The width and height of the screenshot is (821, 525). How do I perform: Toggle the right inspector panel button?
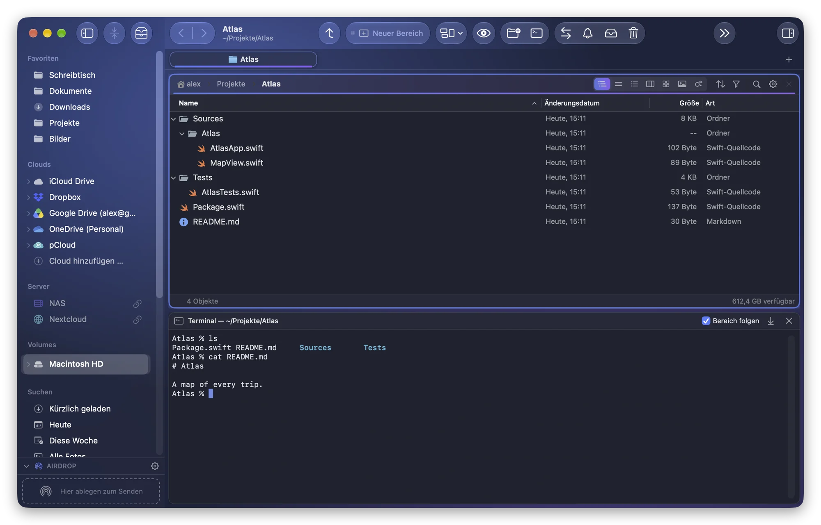click(x=788, y=33)
